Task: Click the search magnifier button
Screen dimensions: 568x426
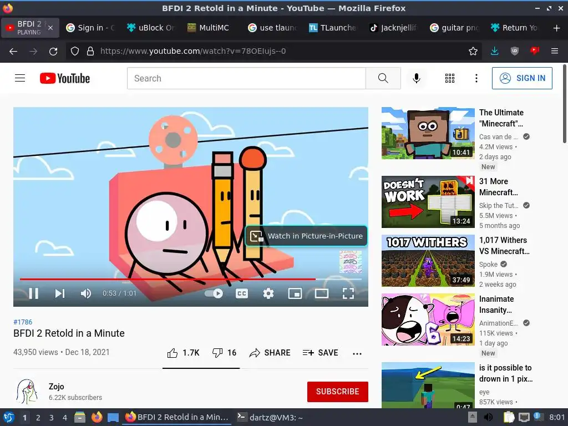Action: (x=383, y=78)
